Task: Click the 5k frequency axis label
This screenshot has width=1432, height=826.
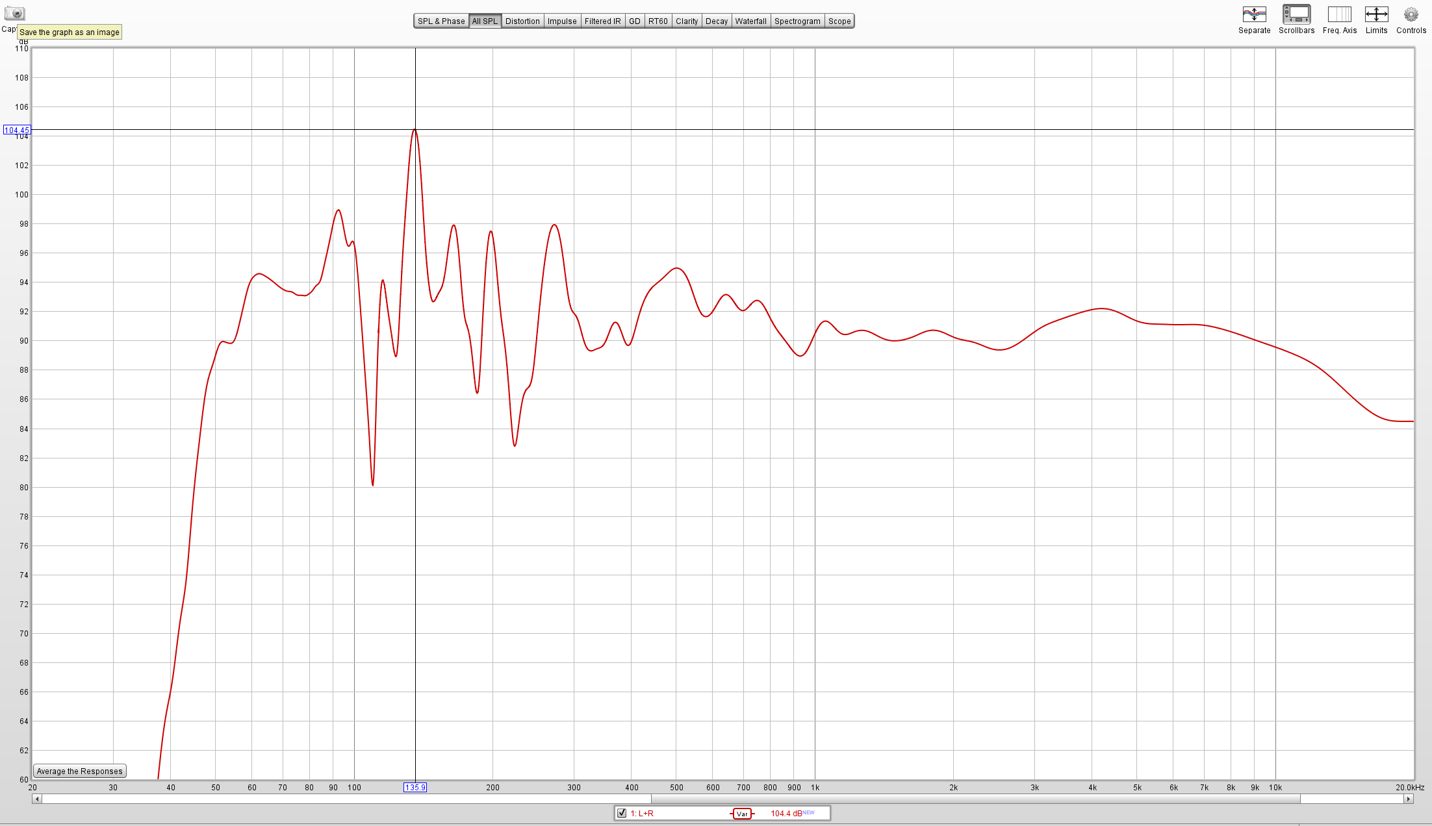Action: (1137, 787)
